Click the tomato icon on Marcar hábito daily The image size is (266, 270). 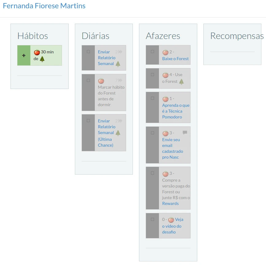[101, 81]
